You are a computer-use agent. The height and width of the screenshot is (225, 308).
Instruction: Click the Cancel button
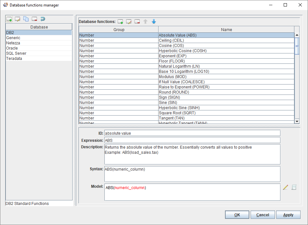(262, 215)
